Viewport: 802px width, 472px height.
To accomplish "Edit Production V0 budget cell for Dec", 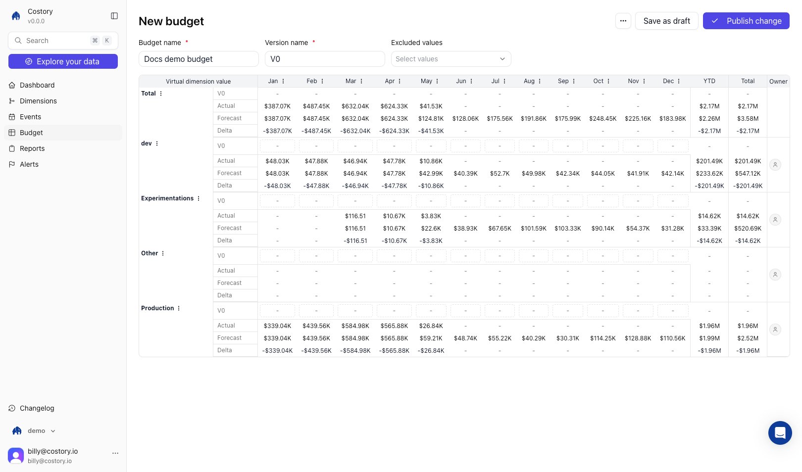I will [672, 311].
